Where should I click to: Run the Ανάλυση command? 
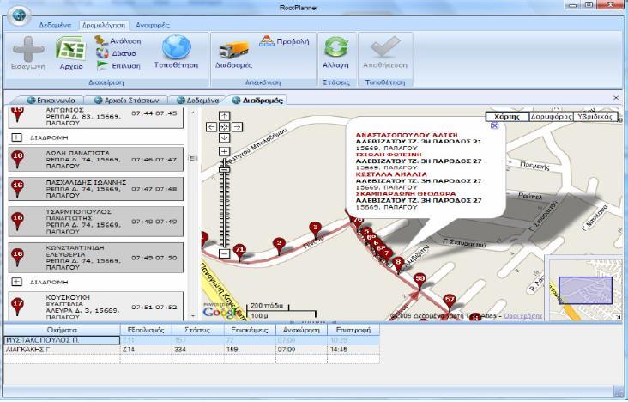coord(118,40)
